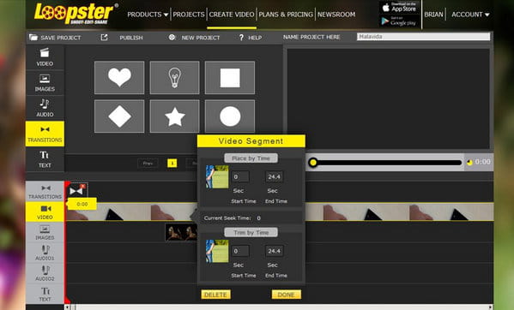This screenshot has height=310, width=514.
Task: Click the Place by Time button
Action: pyautogui.click(x=251, y=158)
